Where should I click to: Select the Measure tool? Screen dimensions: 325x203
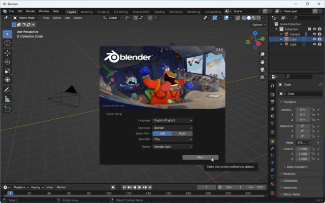click(7, 99)
